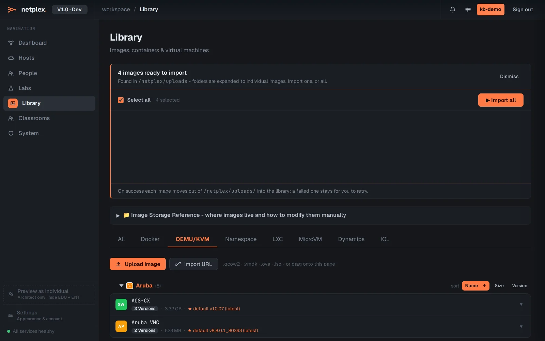Click the Import URL button
545x341 pixels.
pos(193,264)
